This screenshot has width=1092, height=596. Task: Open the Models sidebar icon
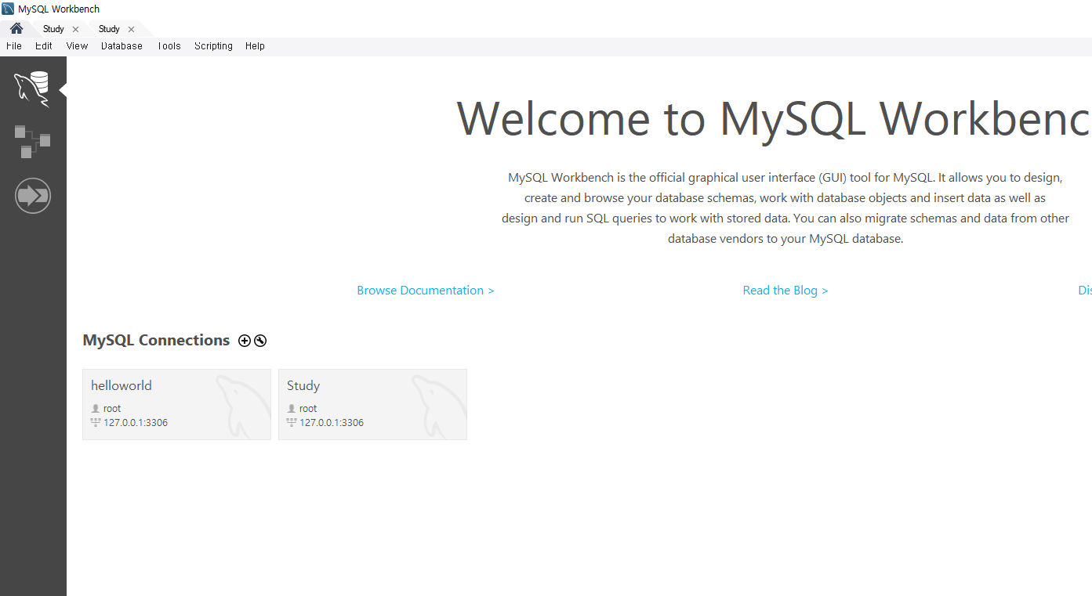click(x=32, y=141)
